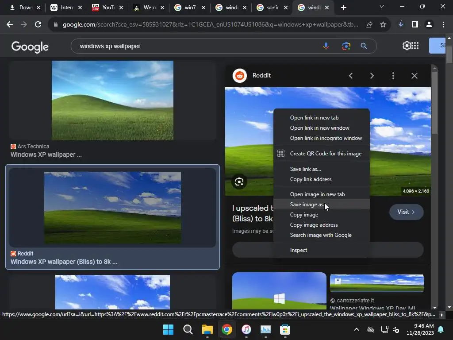Open the Google apps grid

[415, 46]
